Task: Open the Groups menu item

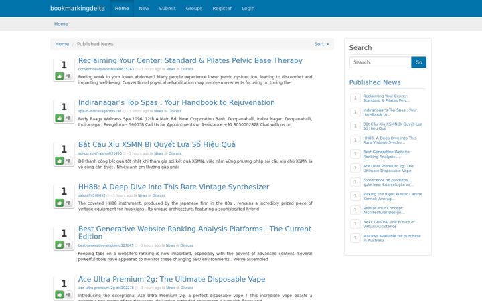Action: [194, 8]
